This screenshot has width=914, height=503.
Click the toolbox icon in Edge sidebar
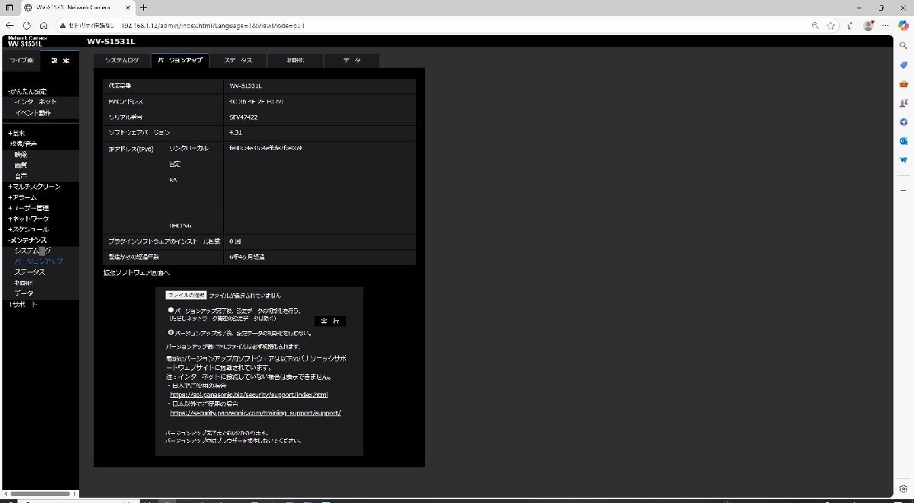pyautogui.click(x=903, y=84)
